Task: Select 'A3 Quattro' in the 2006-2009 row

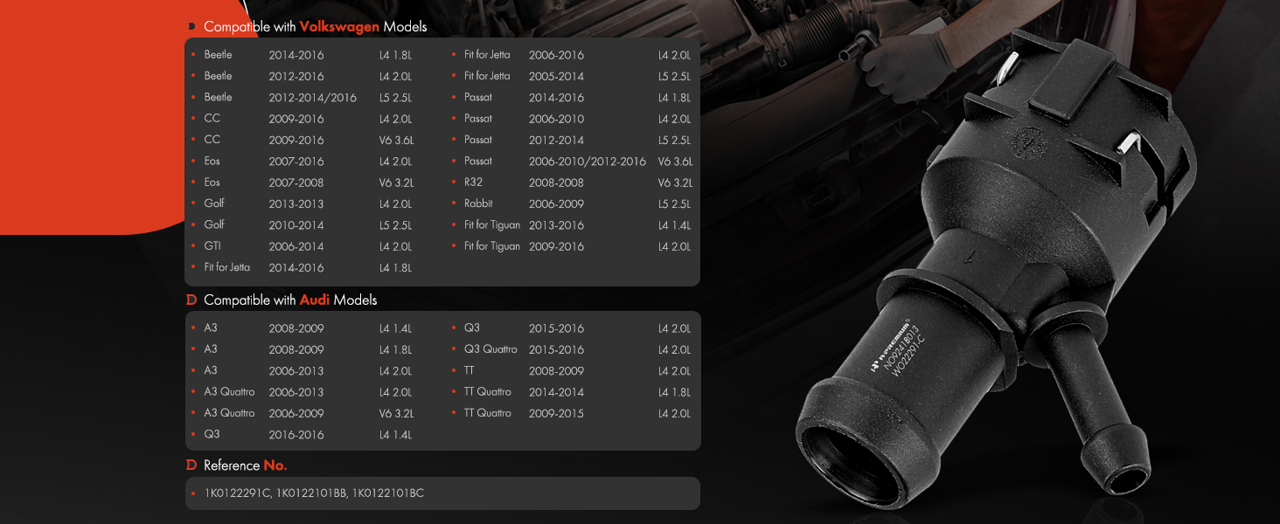Action: click(229, 413)
